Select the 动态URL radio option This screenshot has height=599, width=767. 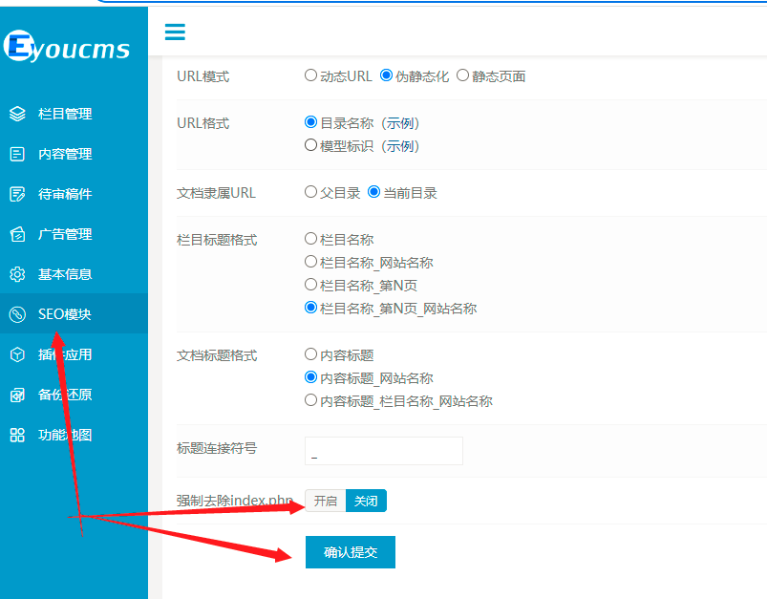click(310, 75)
